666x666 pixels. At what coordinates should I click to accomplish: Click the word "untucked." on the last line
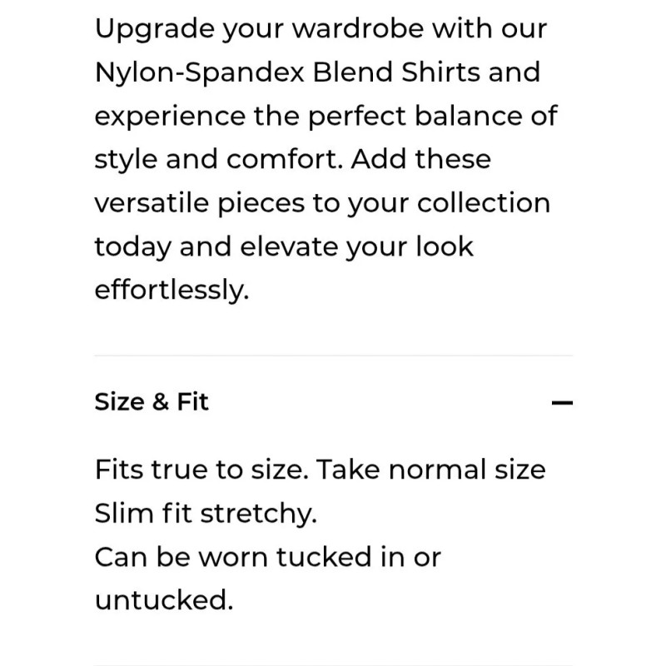click(164, 600)
